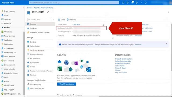Image resolution: width=172 pixels, height=97 pixels.
Task: Open help question mark icon
Action: pyautogui.click(x=141, y=3)
